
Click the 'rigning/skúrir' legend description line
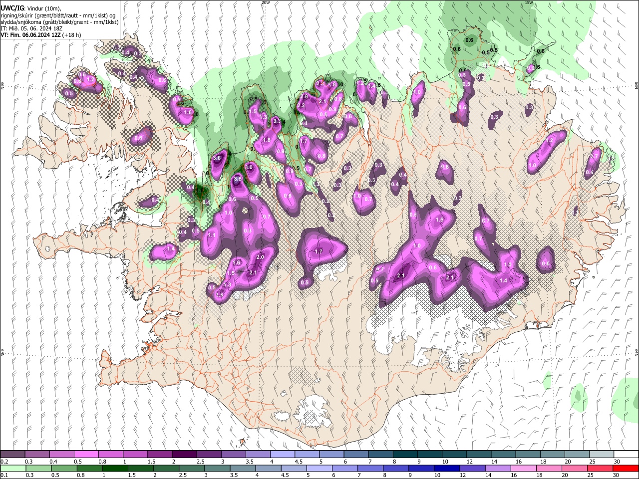coord(58,15)
